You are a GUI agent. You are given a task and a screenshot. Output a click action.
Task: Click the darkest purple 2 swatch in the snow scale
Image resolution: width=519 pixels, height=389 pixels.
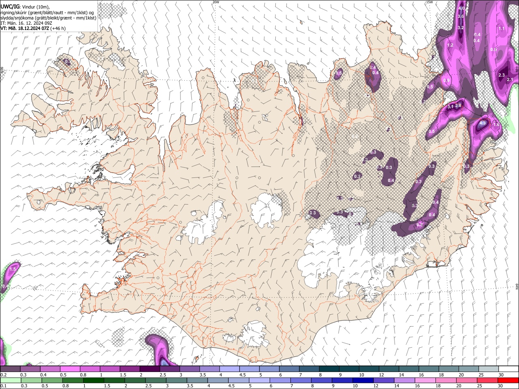(150, 369)
